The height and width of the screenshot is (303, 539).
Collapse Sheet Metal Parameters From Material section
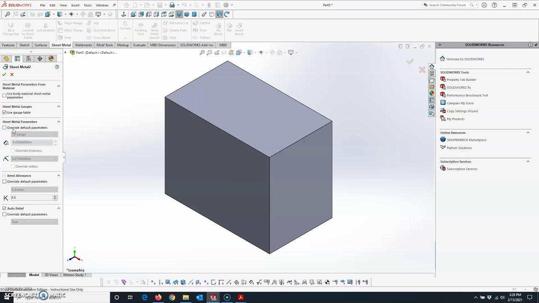59,86
